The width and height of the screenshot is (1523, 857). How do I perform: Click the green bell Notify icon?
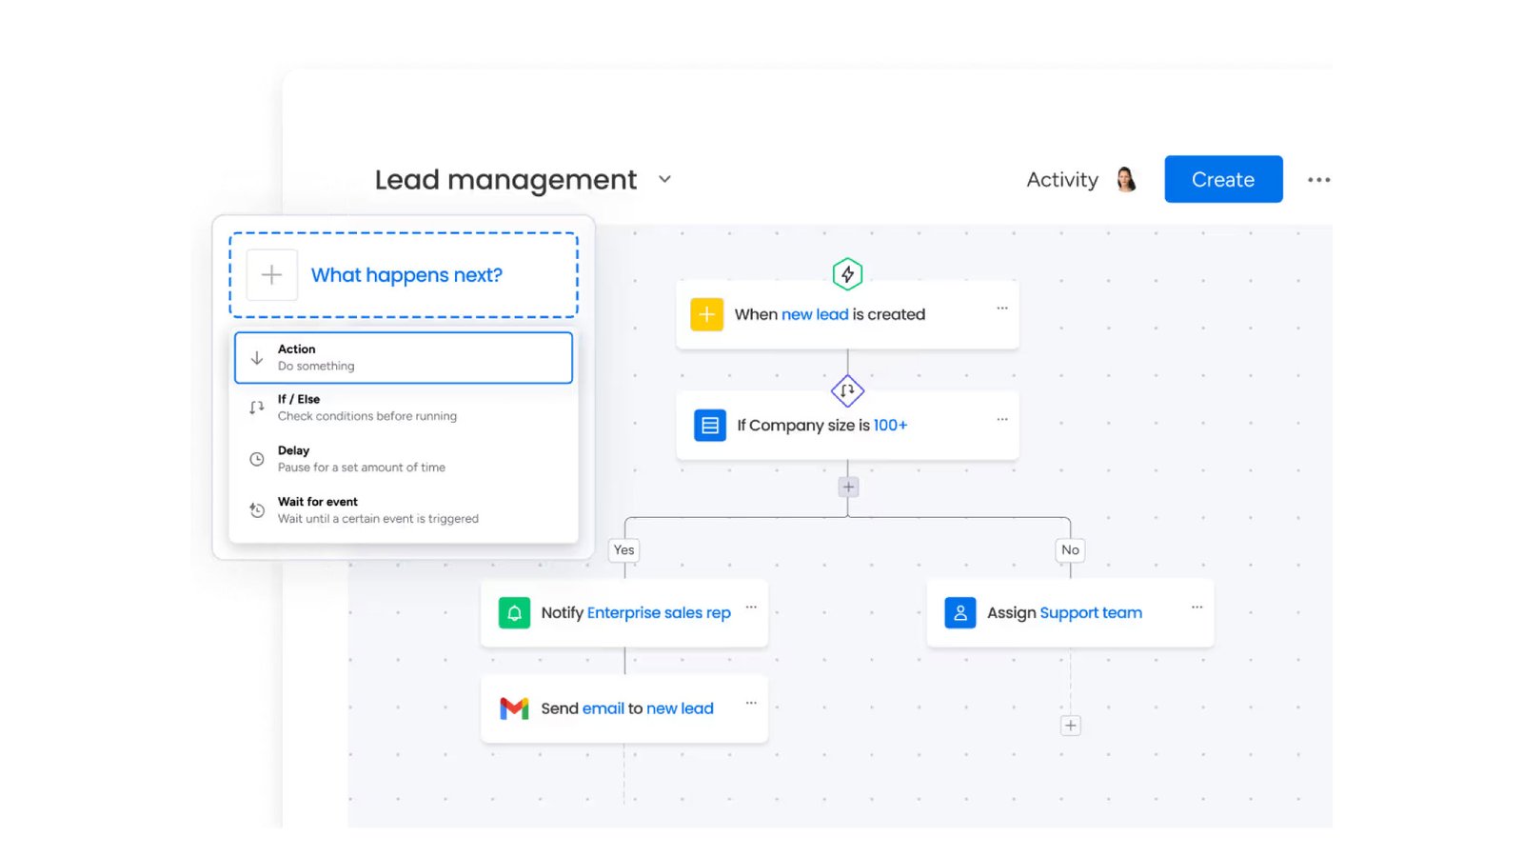pyautogui.click(x=514, y=612)
